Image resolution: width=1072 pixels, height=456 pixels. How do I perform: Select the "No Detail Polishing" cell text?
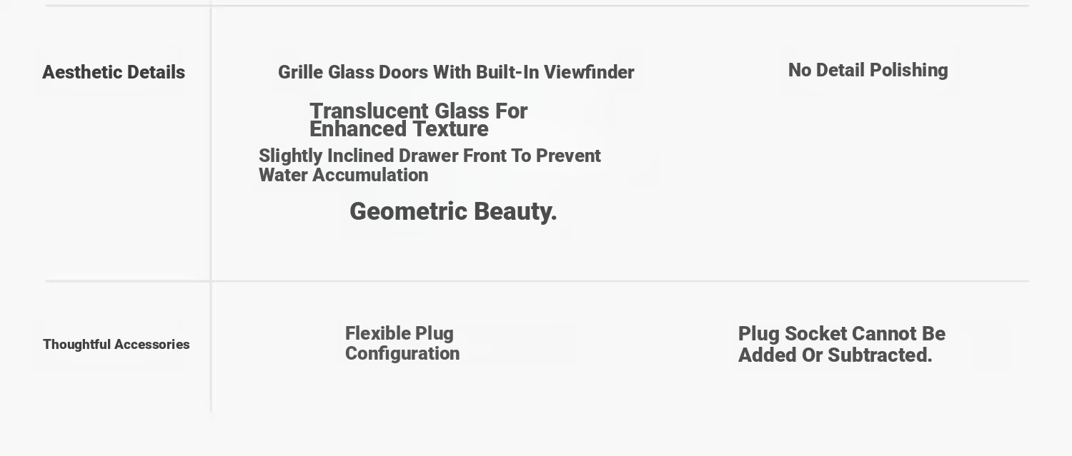pyautogui.click(x=868, y=70)
